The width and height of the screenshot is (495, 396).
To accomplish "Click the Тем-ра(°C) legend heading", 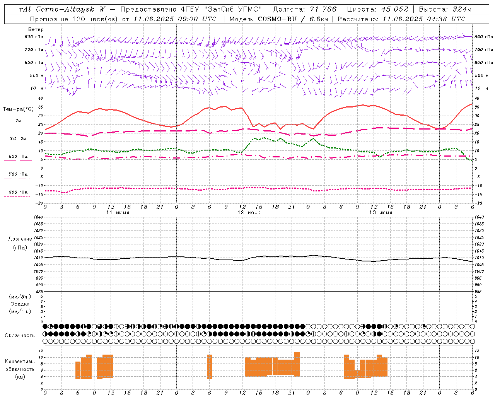I will [18, 109].
